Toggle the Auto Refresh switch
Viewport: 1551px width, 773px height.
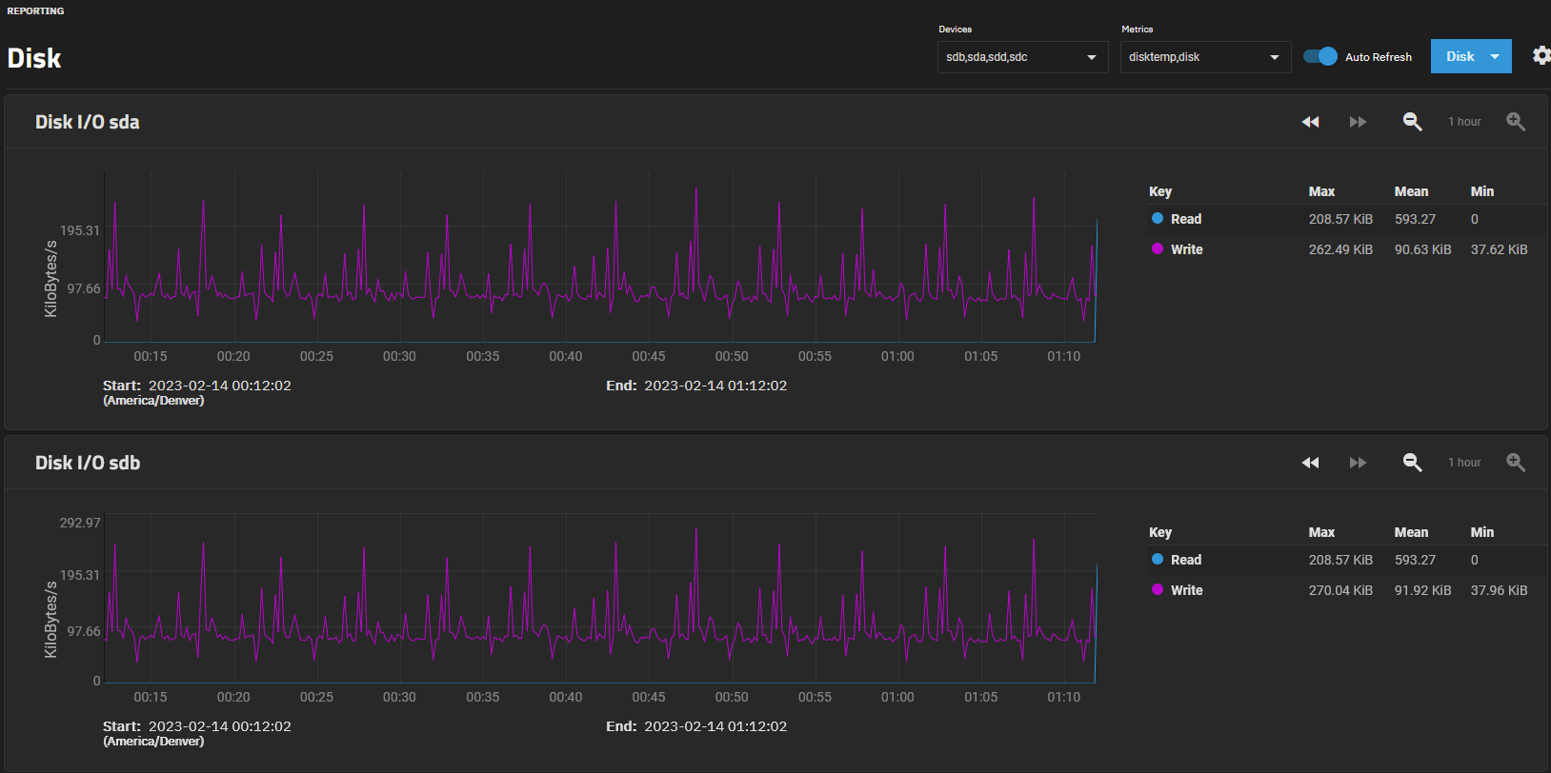pyautogui.click(x=1320, y=56)
